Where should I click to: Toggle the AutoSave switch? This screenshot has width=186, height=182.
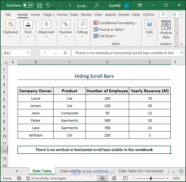(28, 5)
